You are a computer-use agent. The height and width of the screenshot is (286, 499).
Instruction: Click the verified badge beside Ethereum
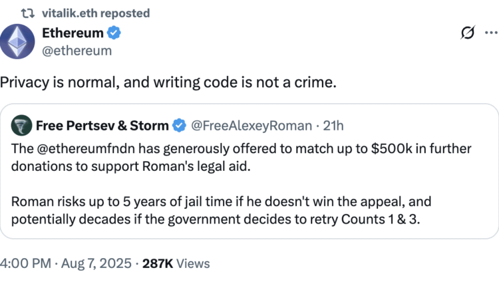click(x=114, y=33)
